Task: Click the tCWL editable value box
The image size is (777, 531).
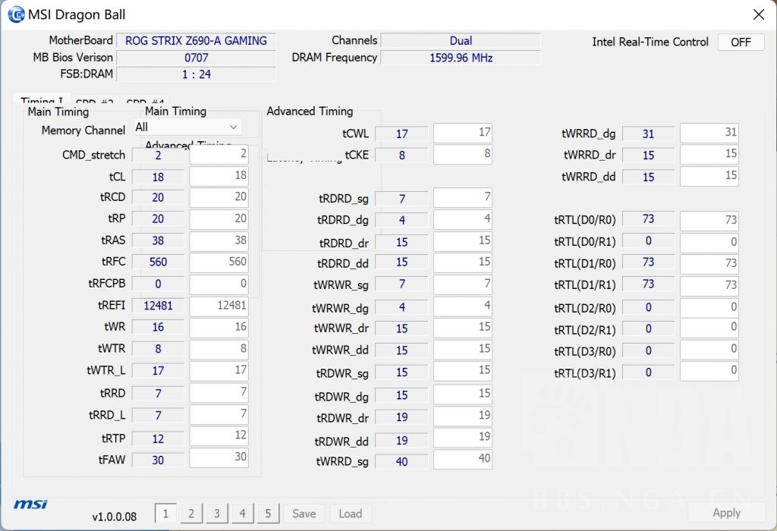Action: (x=462, y=134)
